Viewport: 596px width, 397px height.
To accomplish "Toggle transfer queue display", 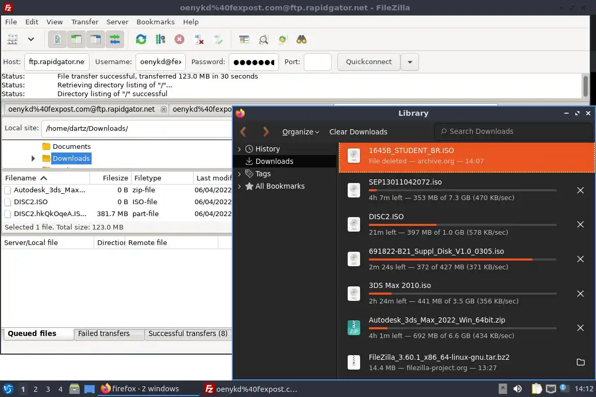I will point(114,39).
